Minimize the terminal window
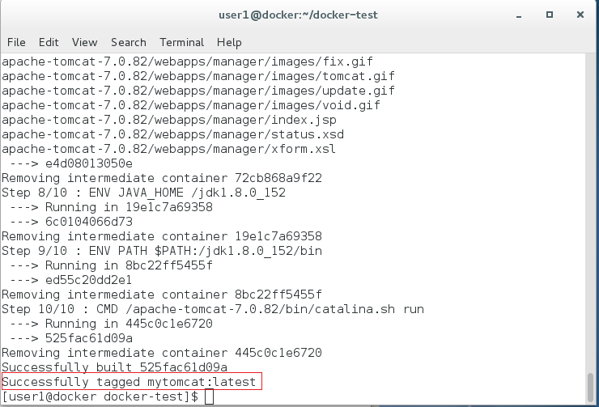This screenshot has height=407, width=599. (519, 15)
